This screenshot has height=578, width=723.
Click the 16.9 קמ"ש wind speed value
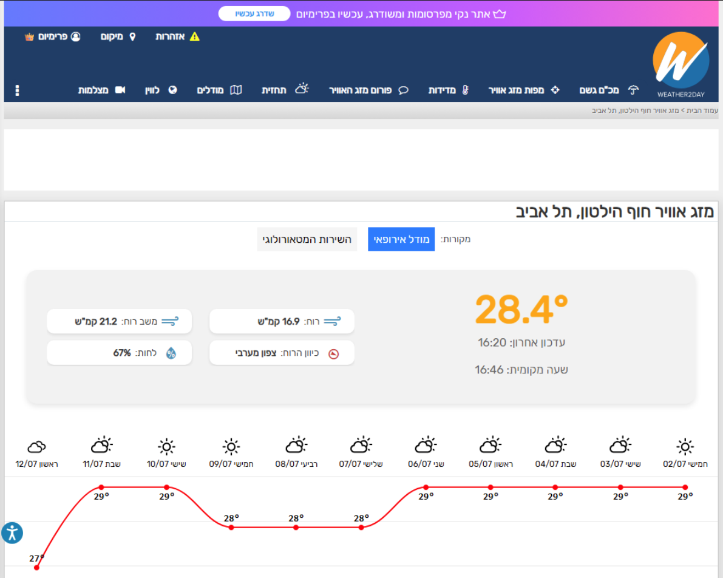(x=279, y=322)
